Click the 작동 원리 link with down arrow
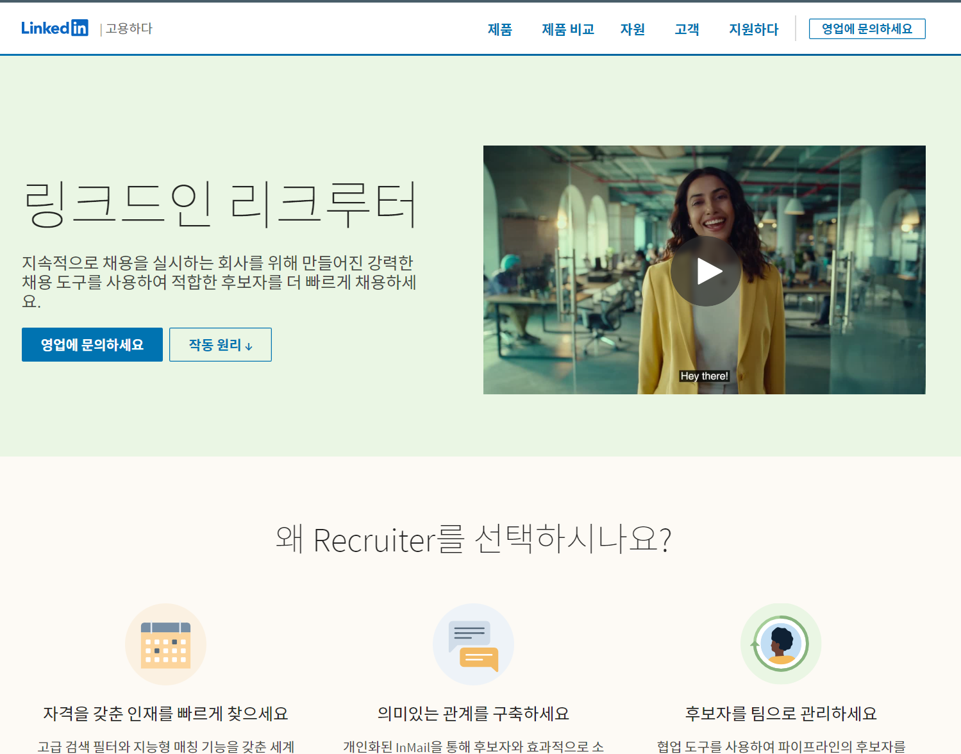This screenshot has width=961, height=754. pyautogui.click(x=220, y=344)
